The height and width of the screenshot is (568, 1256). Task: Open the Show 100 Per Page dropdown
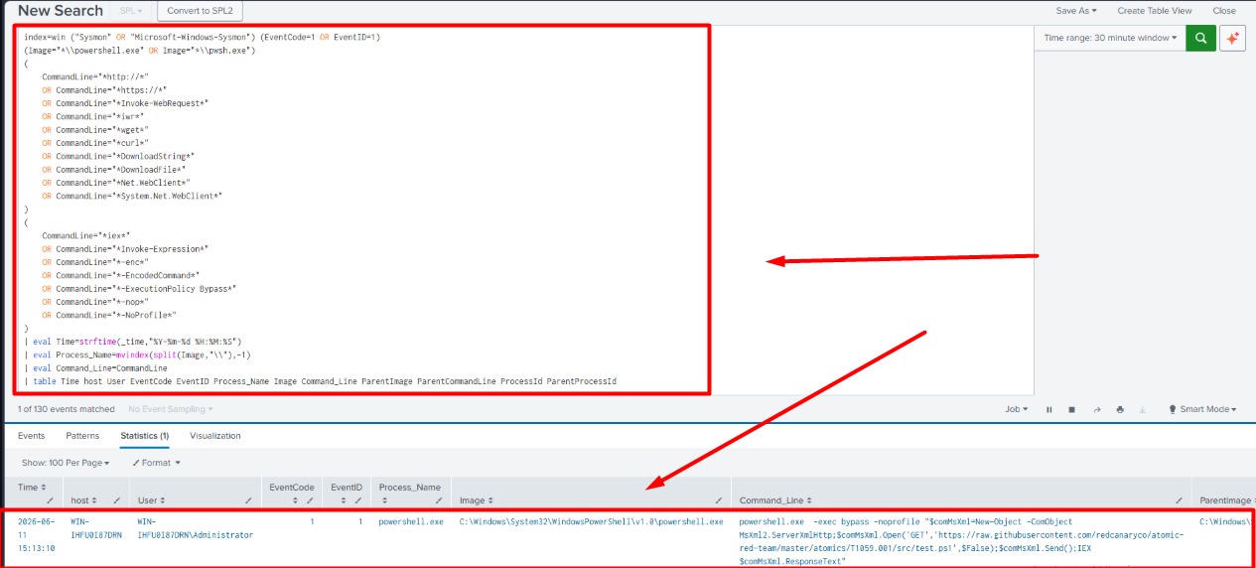click(x=65, y=463)
